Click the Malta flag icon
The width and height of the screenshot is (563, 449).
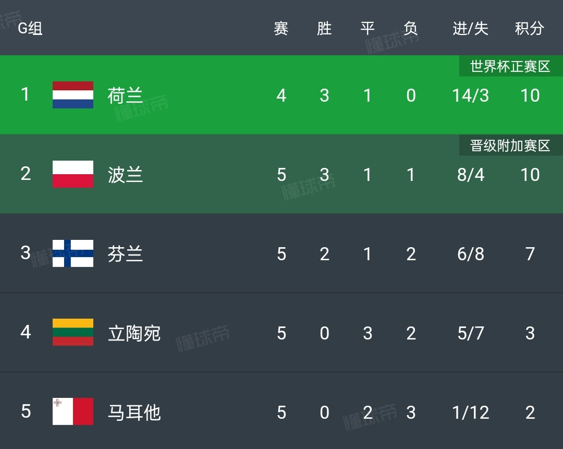click(73, 411)
